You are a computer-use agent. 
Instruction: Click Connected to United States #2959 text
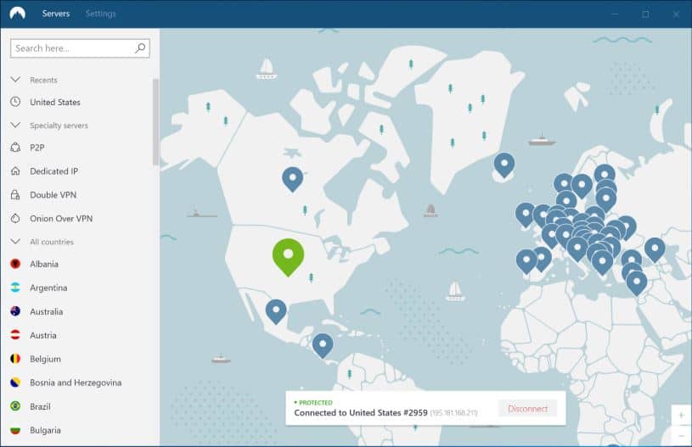tap(361, 413)
